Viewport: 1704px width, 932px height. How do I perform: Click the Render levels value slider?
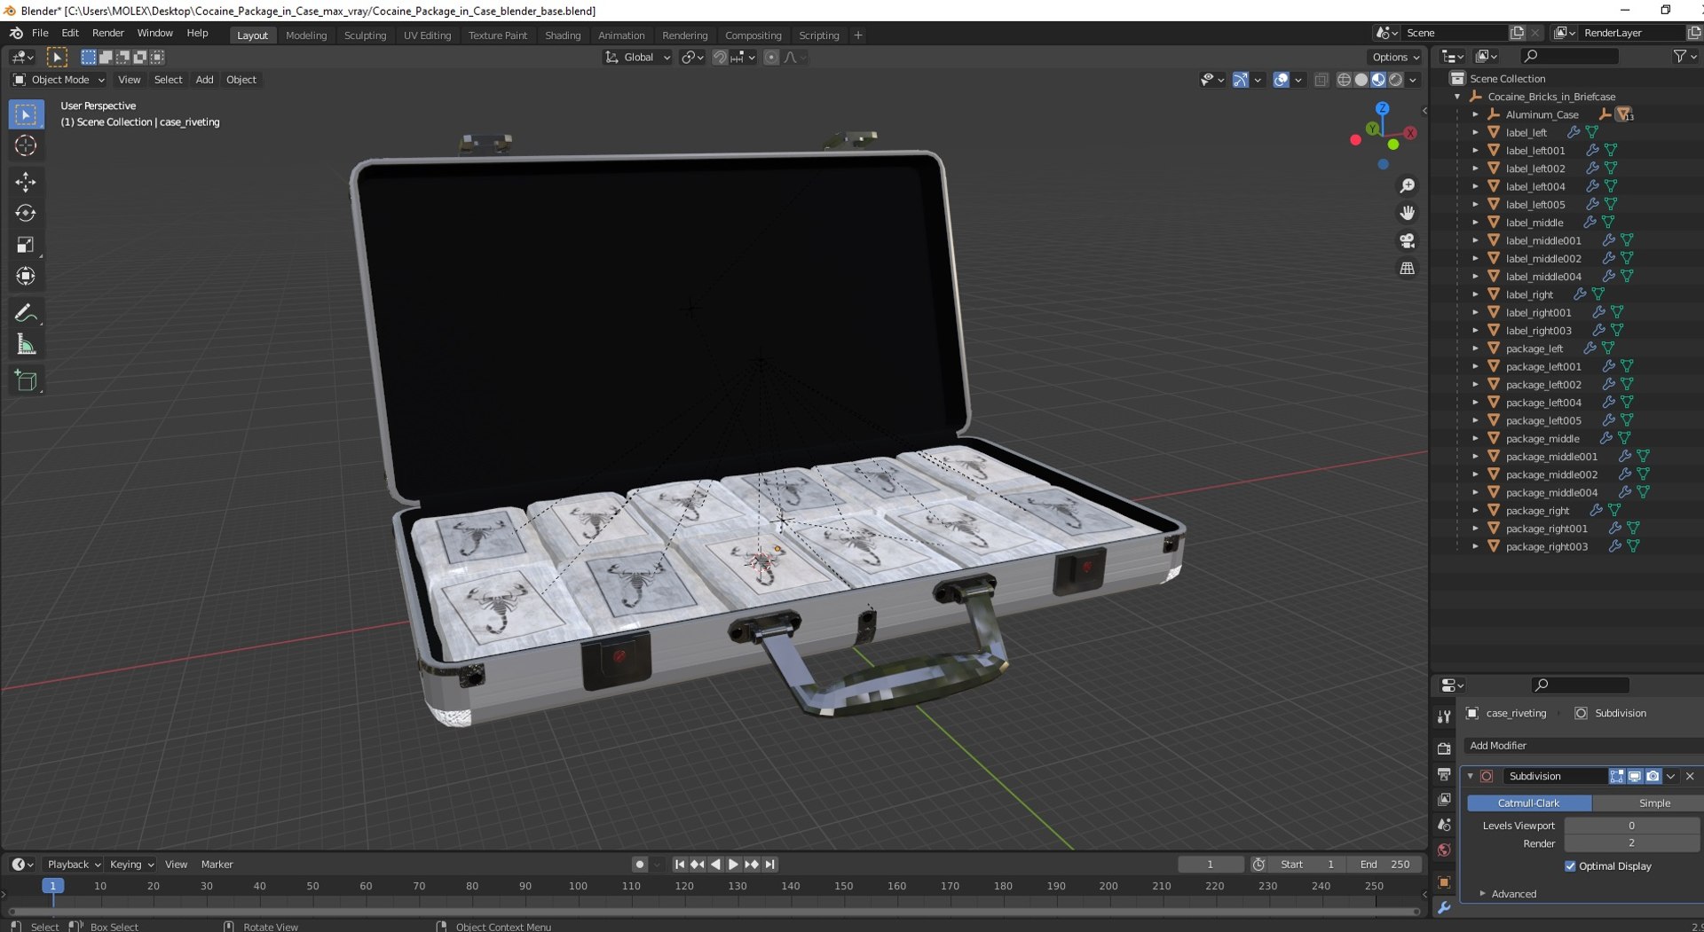[x=1631, y=843]
